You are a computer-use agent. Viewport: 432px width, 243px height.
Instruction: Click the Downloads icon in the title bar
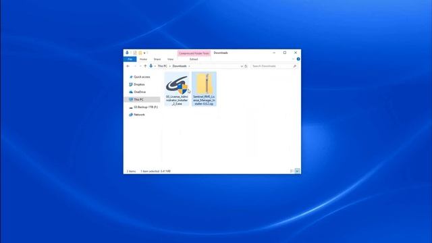pyautogui.click(x=127, y=53)
